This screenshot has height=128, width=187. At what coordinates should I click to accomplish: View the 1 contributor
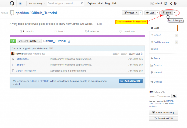(127, 31)
